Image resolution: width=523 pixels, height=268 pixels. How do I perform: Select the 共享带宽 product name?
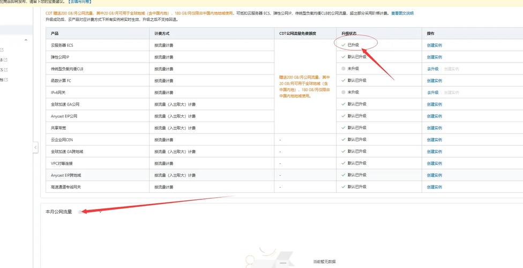58,128
